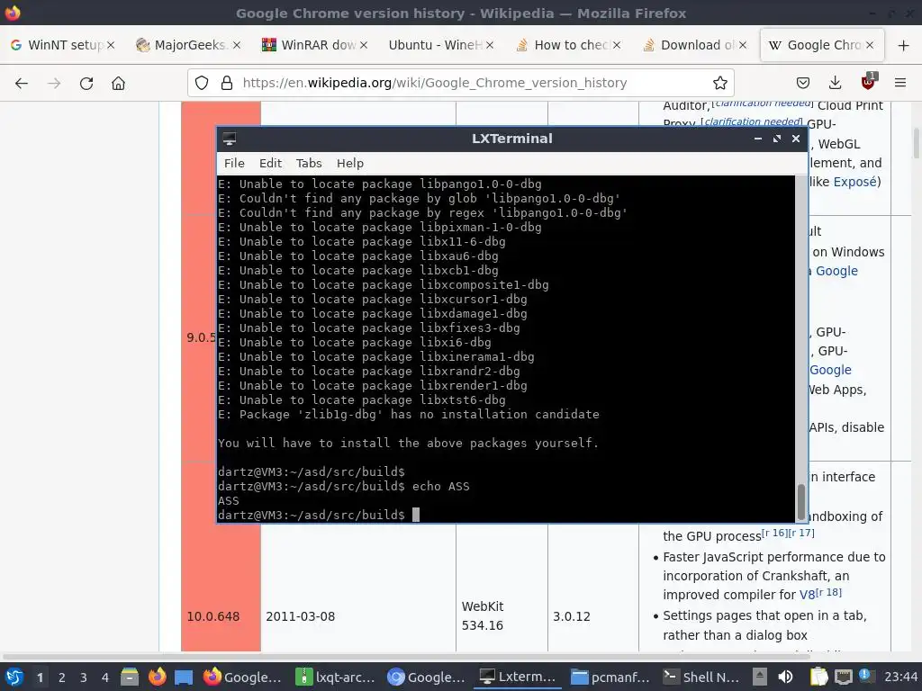Switch to virtual desktop 2

[62, 678]
